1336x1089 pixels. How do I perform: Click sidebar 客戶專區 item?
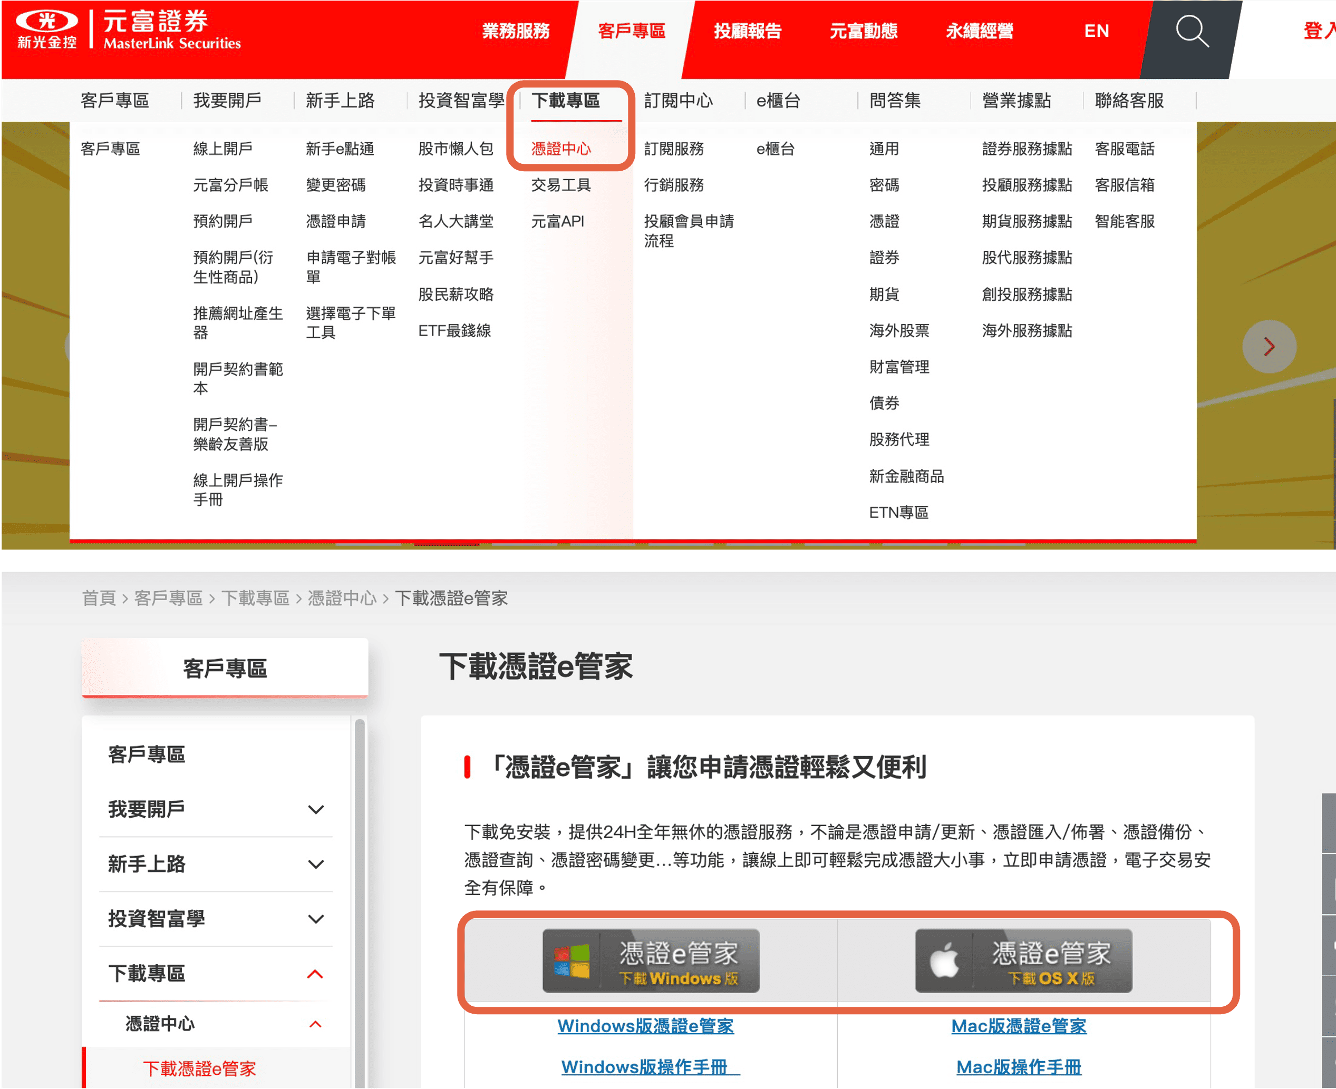[x=146, y=754]
